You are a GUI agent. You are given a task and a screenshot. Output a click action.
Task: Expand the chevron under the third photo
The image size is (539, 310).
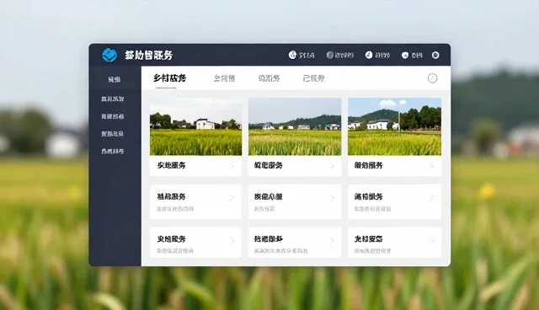432,166
